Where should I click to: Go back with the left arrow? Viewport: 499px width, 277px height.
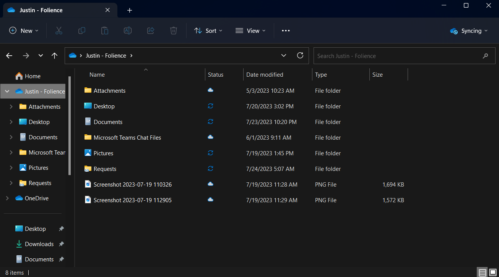10,56
